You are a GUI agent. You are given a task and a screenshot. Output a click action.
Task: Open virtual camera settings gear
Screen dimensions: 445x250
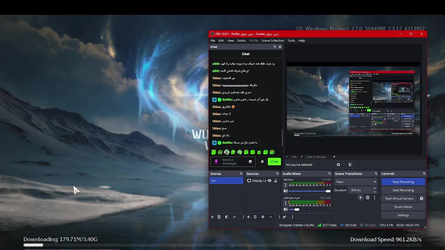421,199
